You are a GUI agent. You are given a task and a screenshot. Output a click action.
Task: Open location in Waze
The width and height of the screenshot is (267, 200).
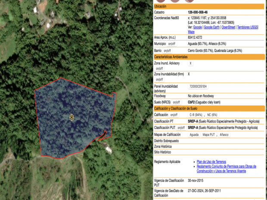tap(191, 32)
